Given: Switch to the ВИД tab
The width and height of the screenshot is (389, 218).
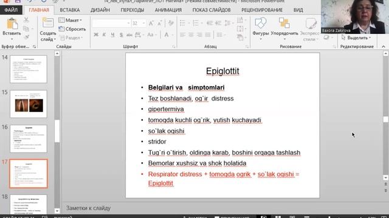Looking at the screenshot, I should click(x=298, y=10).
